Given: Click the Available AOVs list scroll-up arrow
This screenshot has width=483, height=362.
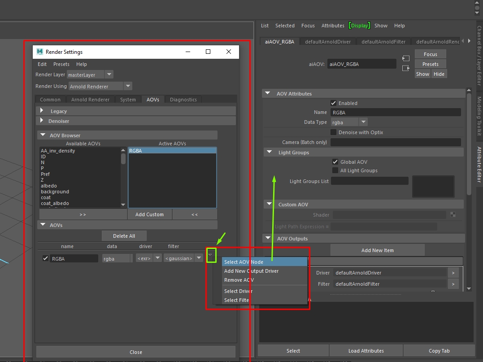Looking at the screenshot, I should coord(123,150).
